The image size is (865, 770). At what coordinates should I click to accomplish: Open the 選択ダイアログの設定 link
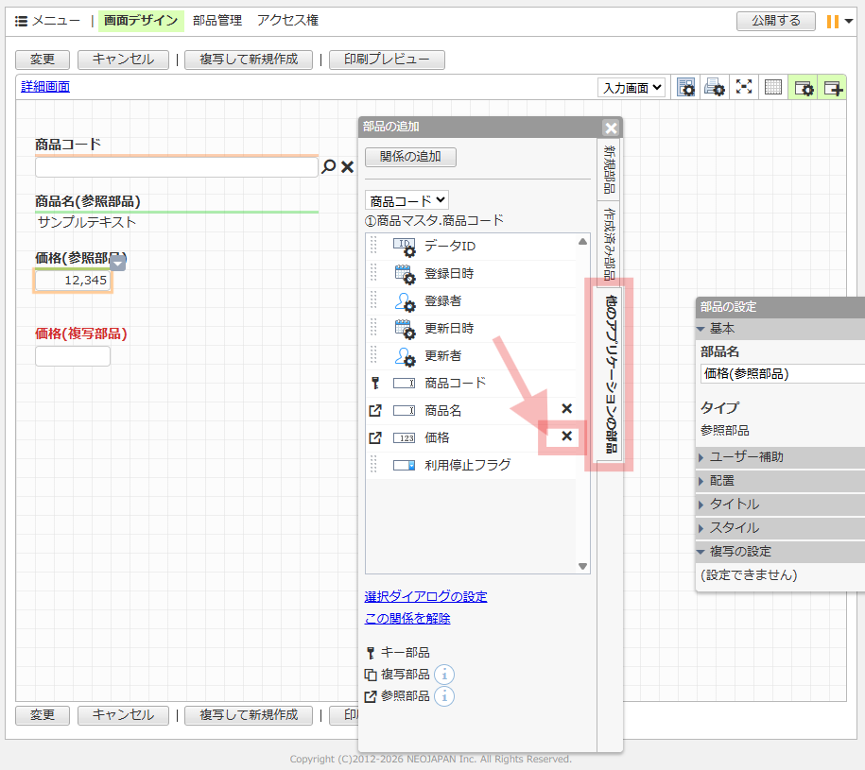[x=425, y=596]
